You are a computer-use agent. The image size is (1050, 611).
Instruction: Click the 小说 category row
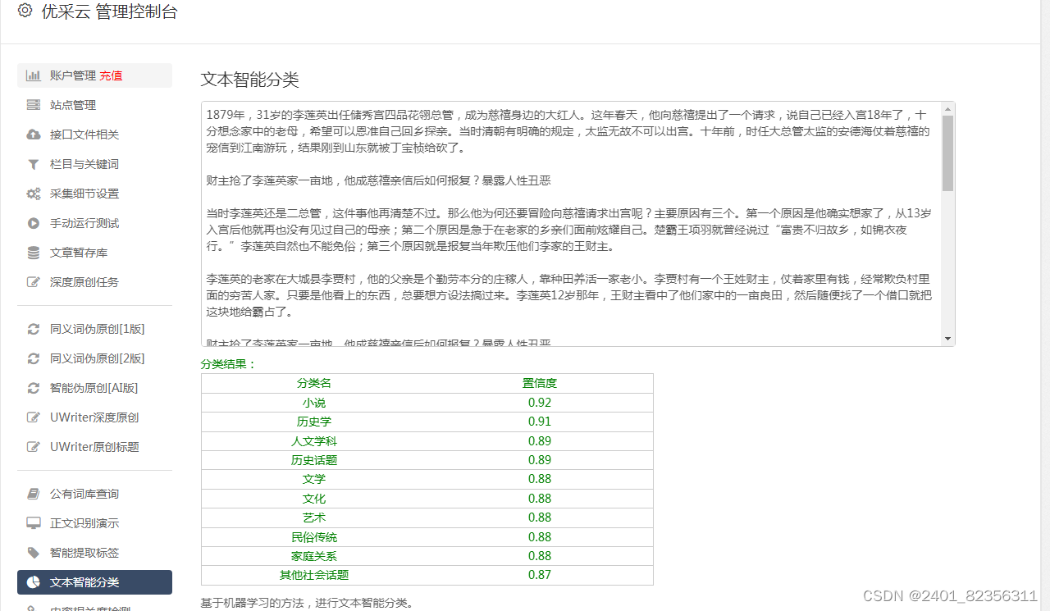(x=427, y=403)
